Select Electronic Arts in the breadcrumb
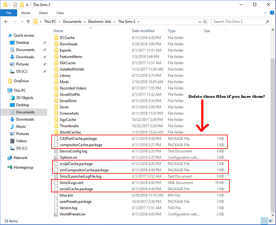The height and width of the screenshot is (225, 276). coord(100,21)
